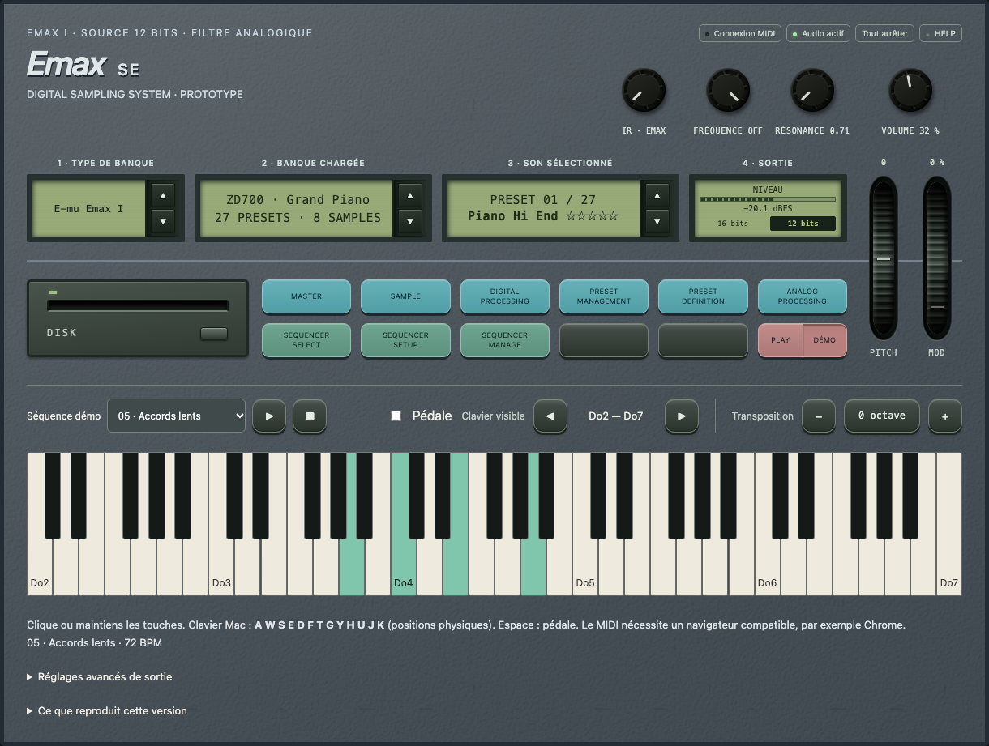Expand Réglages avancés de sortie
Image resolution: width=989 pixels, height=746 pixels.
(100, 676)
